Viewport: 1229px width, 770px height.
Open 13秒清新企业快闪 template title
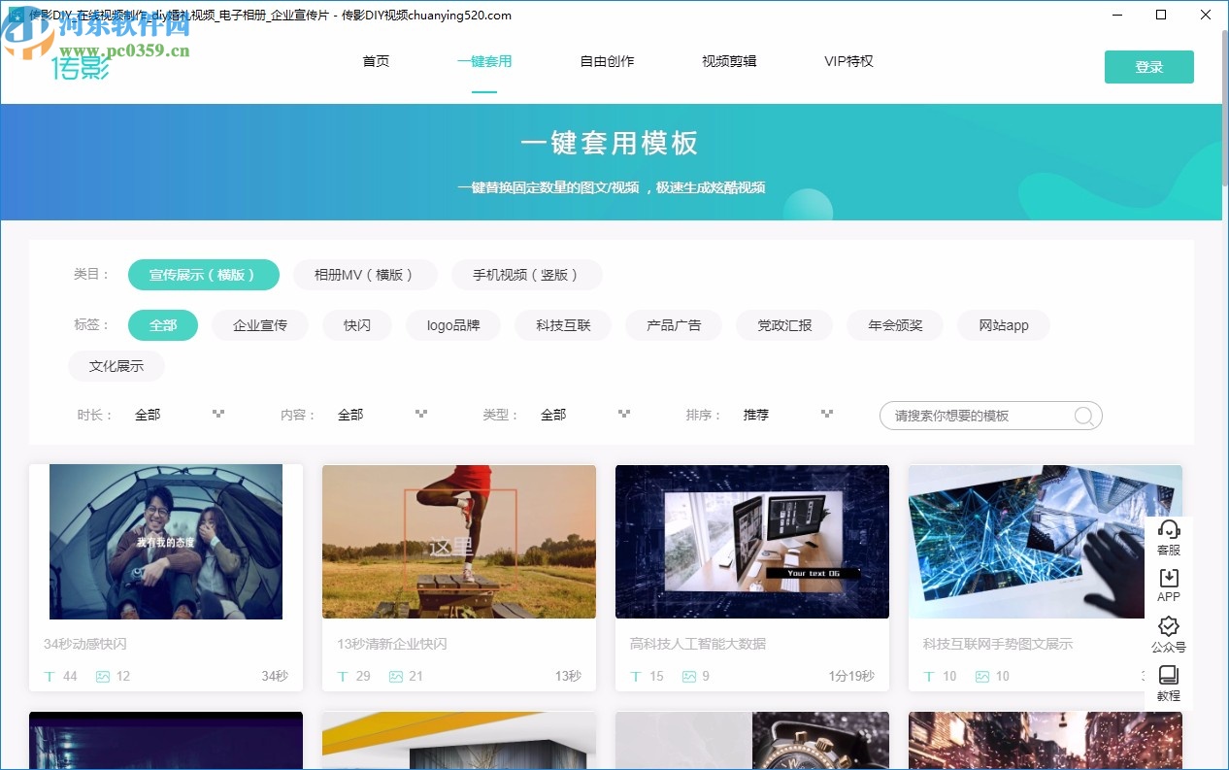[392, 644]
